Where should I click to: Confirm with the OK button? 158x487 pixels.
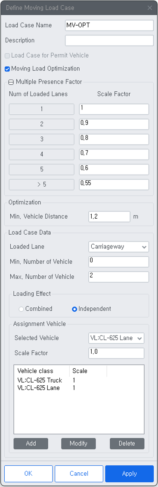tap(28, 474)
